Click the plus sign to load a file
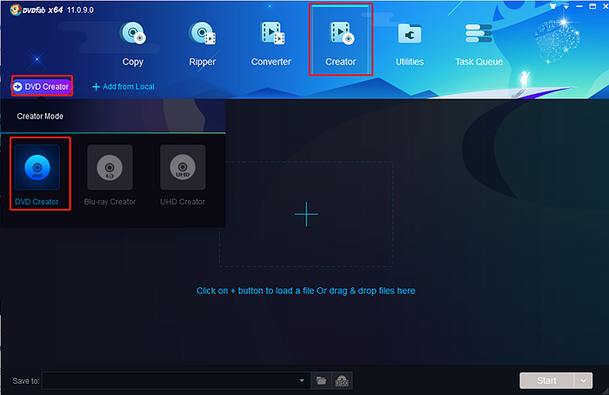This screenshot has width=609, height=395. [306, 214]
